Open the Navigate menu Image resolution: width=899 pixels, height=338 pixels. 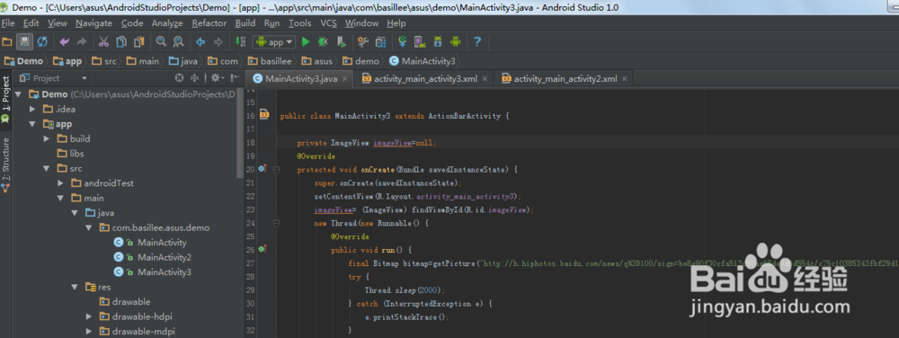click(94, 22)
